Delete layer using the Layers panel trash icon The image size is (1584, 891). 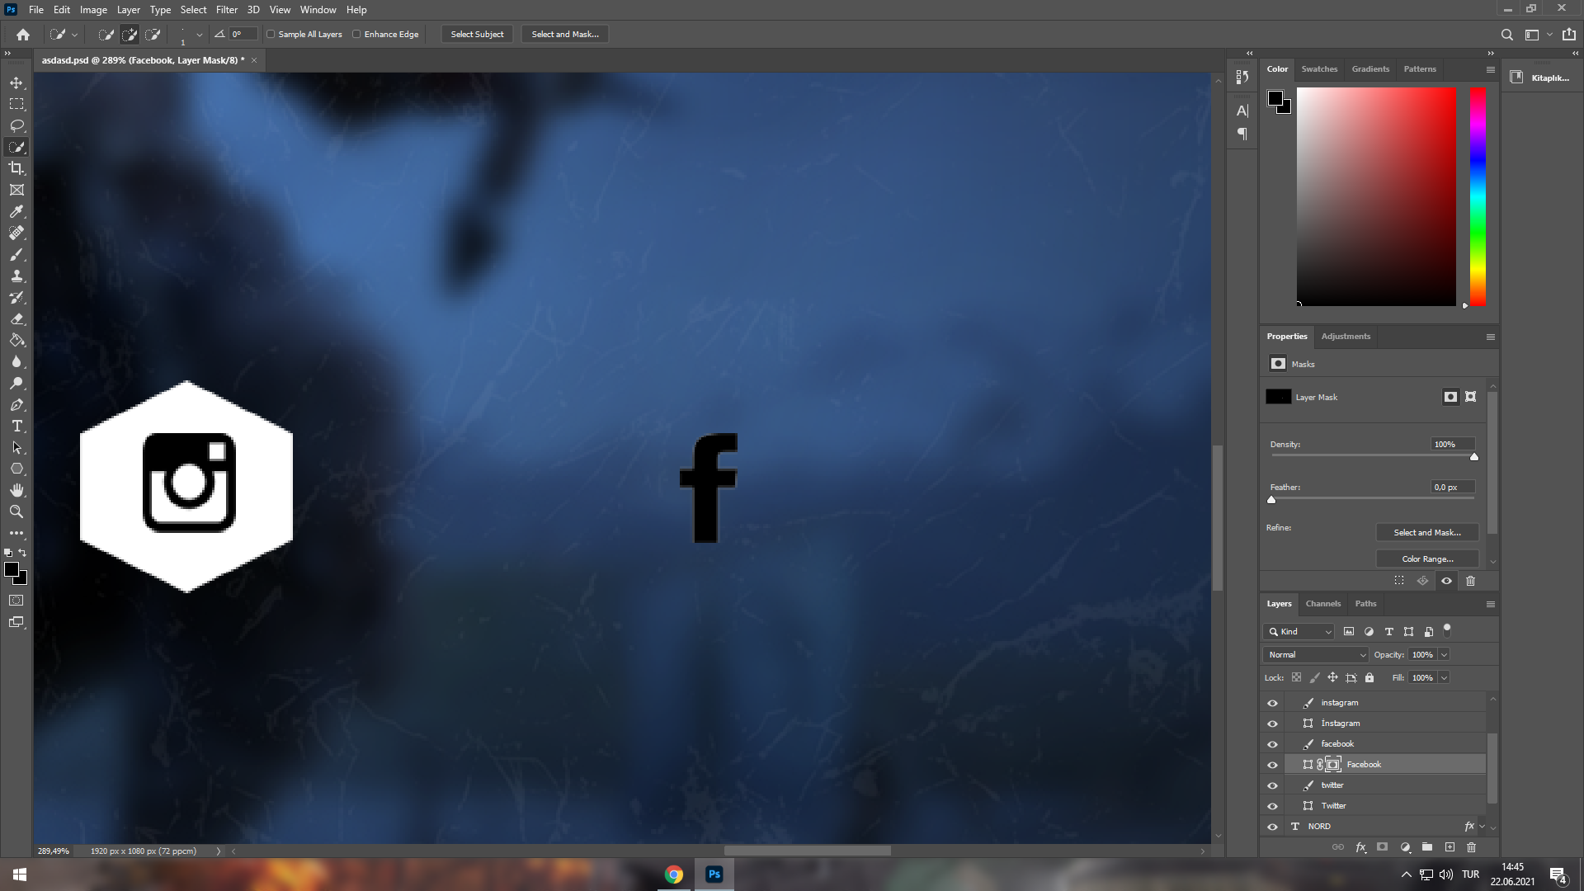(x=1471, y=847)
